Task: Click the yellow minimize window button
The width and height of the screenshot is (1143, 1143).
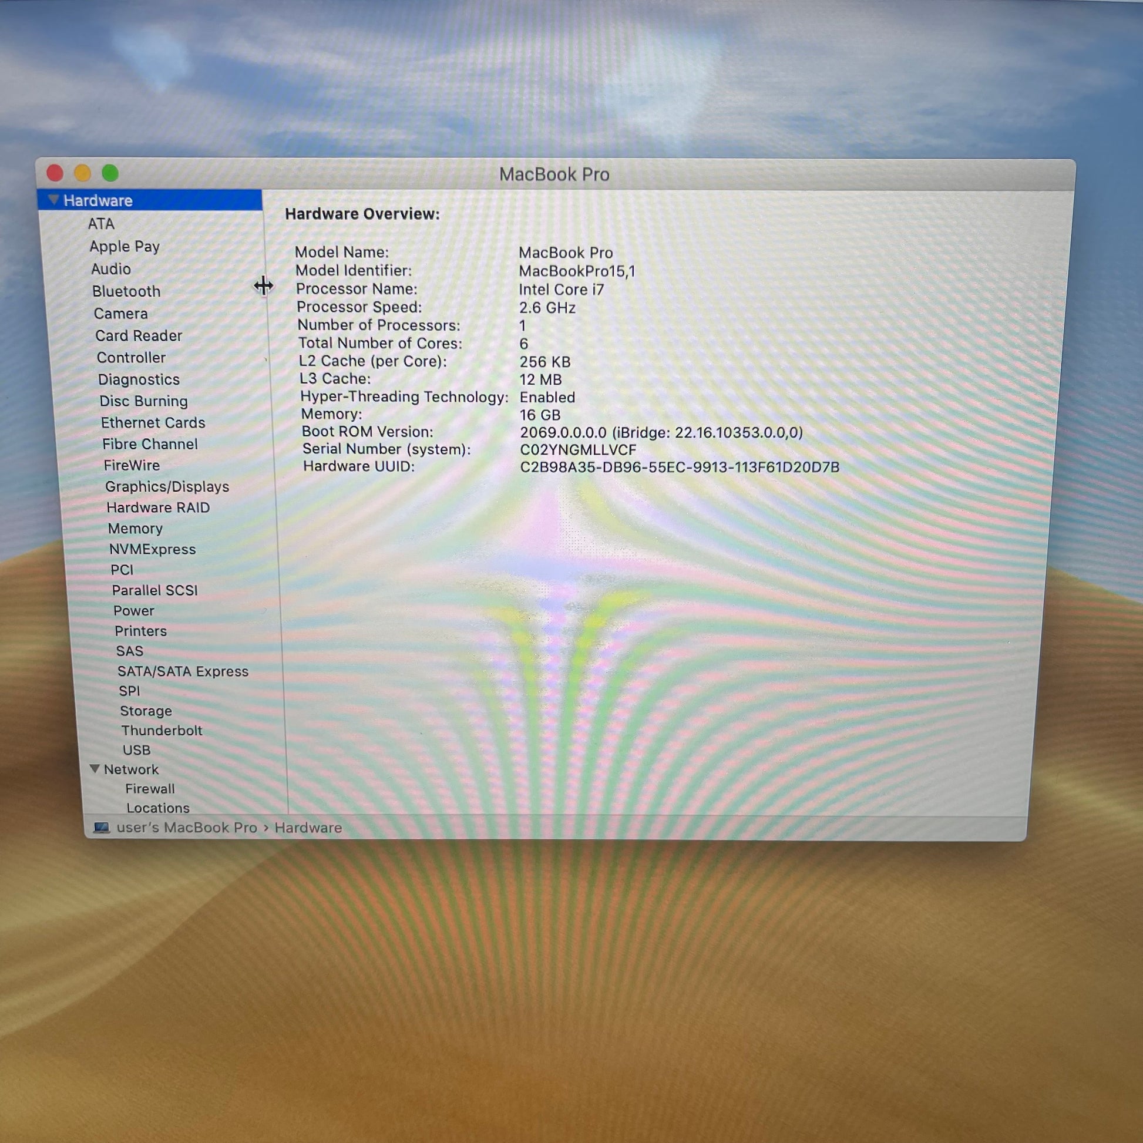Action: 82,173
